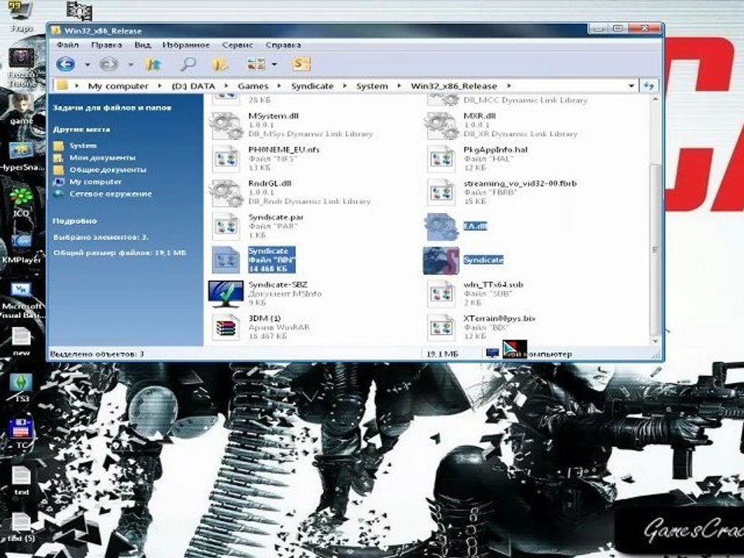Select PHONEME_EU.nfs file icon
This screenshot has height=558, width=744.
pos(226,159)
